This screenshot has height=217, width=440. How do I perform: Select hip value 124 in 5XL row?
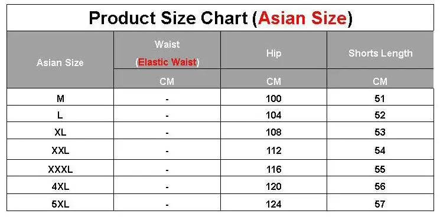tap(273, 204)
